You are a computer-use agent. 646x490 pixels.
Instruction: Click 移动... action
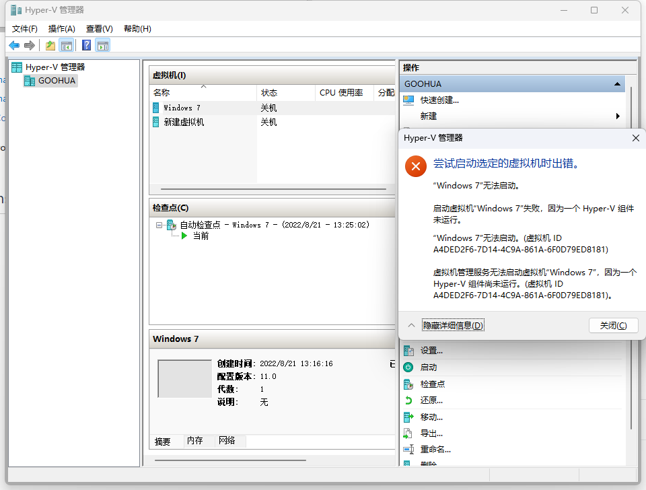pos(431,417)
